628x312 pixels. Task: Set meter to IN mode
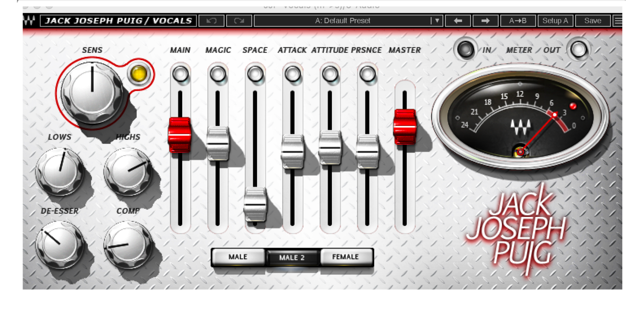465,50
